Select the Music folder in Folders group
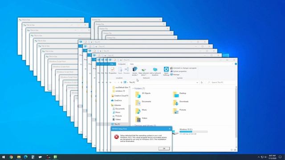The image size is (285, 160). (x=141, y=111)
